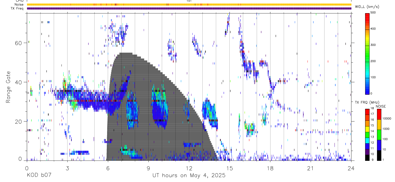Click the 300 tick on WID colorbar
The image size is (395, 182).
pos(373,45)
